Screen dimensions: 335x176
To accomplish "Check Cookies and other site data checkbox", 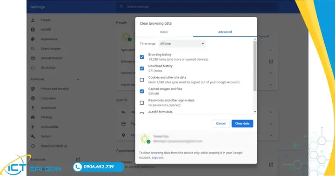I will (x=142, y=80).
